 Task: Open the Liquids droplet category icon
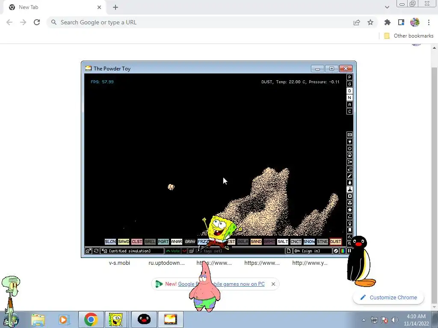coord(349,182)
